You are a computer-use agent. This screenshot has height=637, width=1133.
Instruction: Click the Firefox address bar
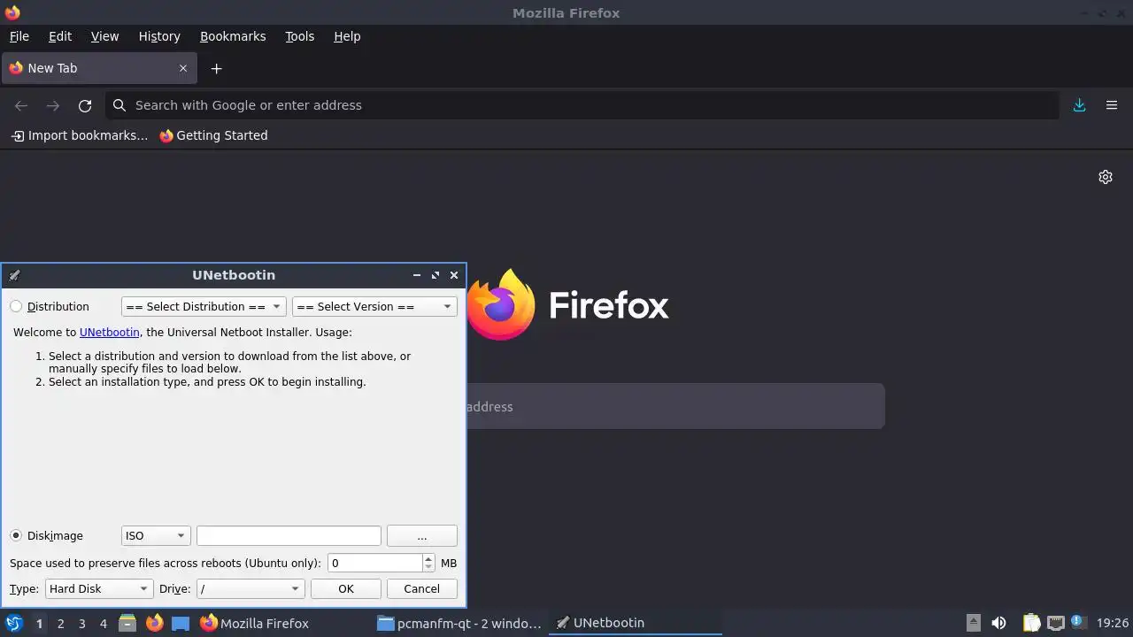coord(582,105)
